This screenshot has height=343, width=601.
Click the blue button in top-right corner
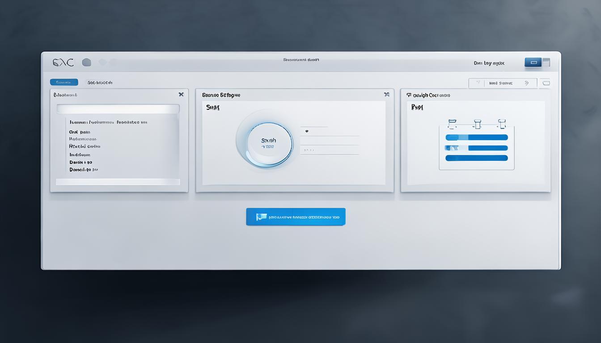click(x=533, y=63)
